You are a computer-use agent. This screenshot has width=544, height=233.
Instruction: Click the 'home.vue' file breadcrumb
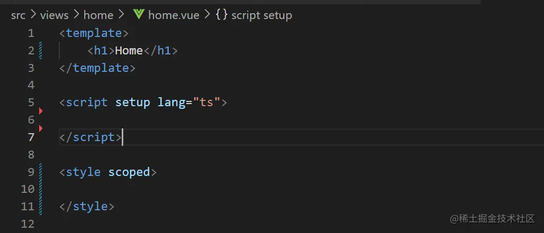click(174, 15)
